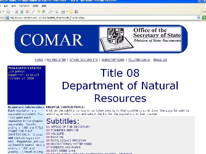Open the View menu

14,6
